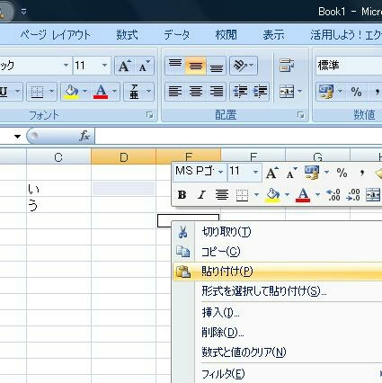Select column C header
The width and height of the screenshot is (382, 383).
[58, 157]
